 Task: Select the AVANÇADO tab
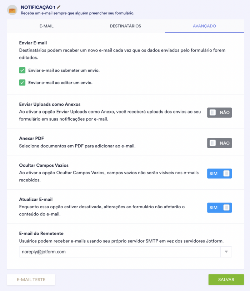(x=204, y=26)
